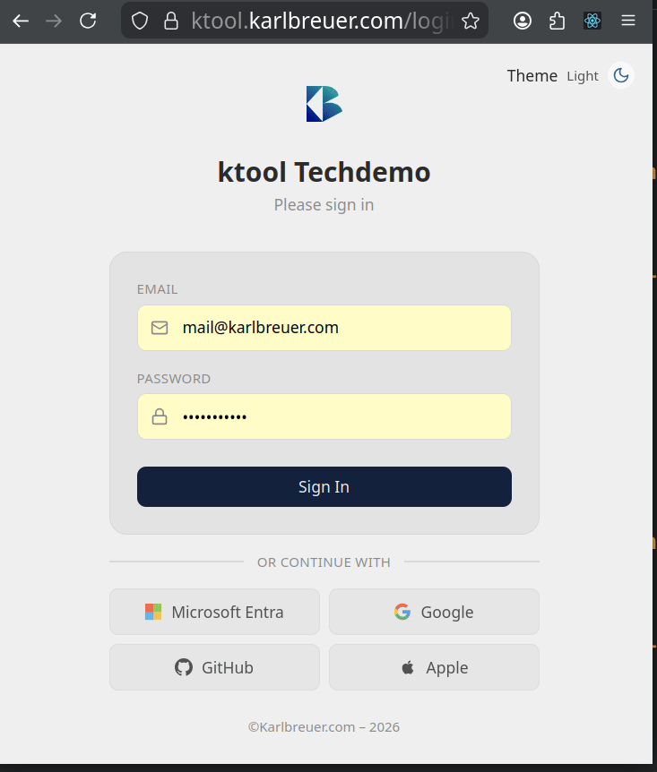The image size is (657, 772).
Task: Click the Apple logo icon
Action: point(406,667)
